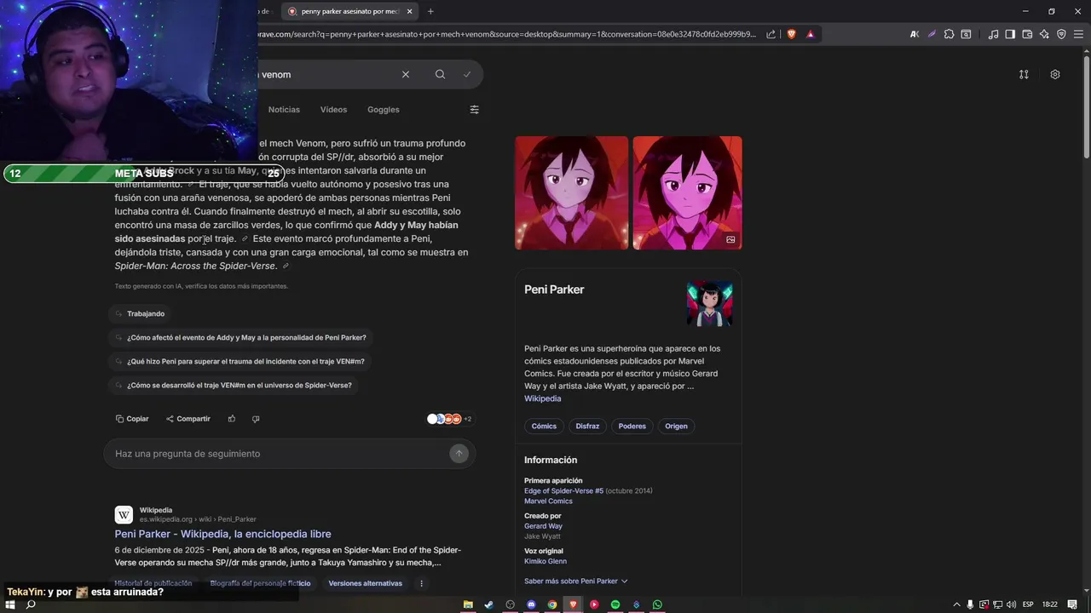
Task: Click the Disfraz chip
Action: pos(587,426)
